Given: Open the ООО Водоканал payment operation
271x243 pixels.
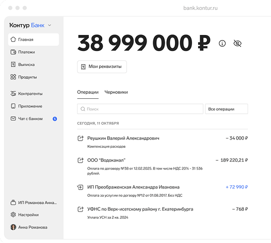Looking at the screenshot, I should click(163, 166).
